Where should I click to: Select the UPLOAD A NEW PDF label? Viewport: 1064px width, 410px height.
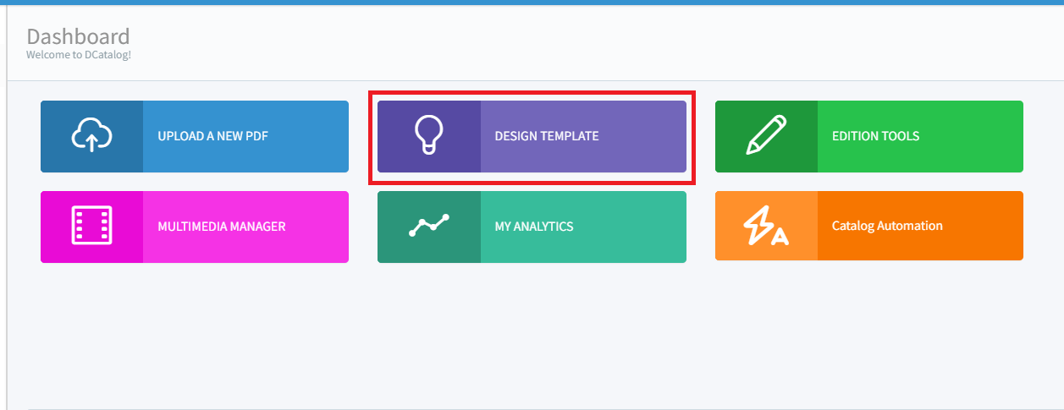pos(212,136)
